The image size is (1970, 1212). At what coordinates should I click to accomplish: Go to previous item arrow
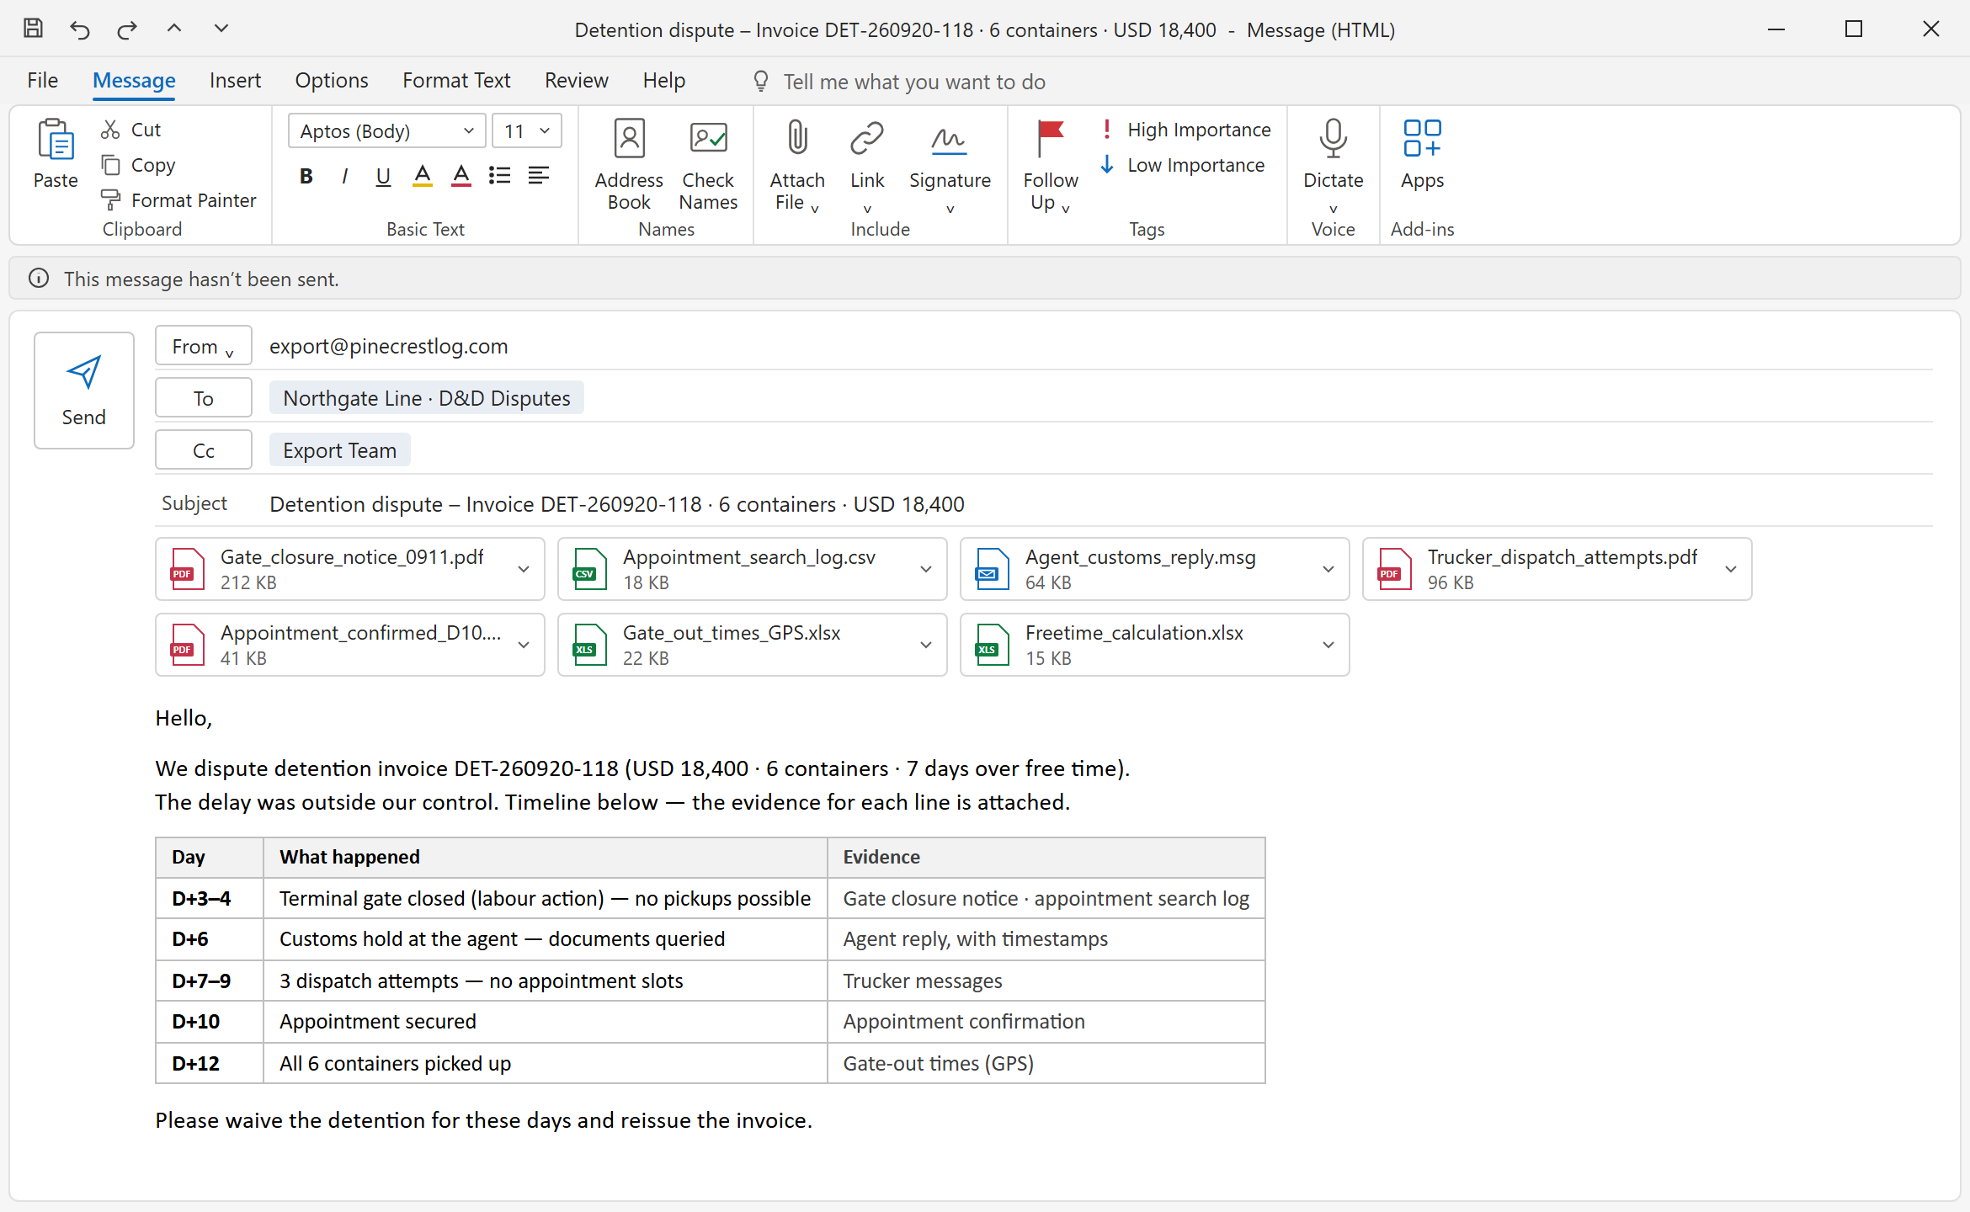pyautogui.click(x=174, y=29)
